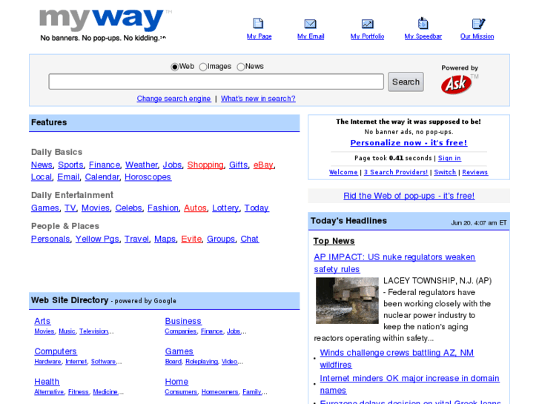Open Fitness subcategory under Health
Image resolution: width=539 pixels, height=404 pixels.
click(x=79, y=392)
